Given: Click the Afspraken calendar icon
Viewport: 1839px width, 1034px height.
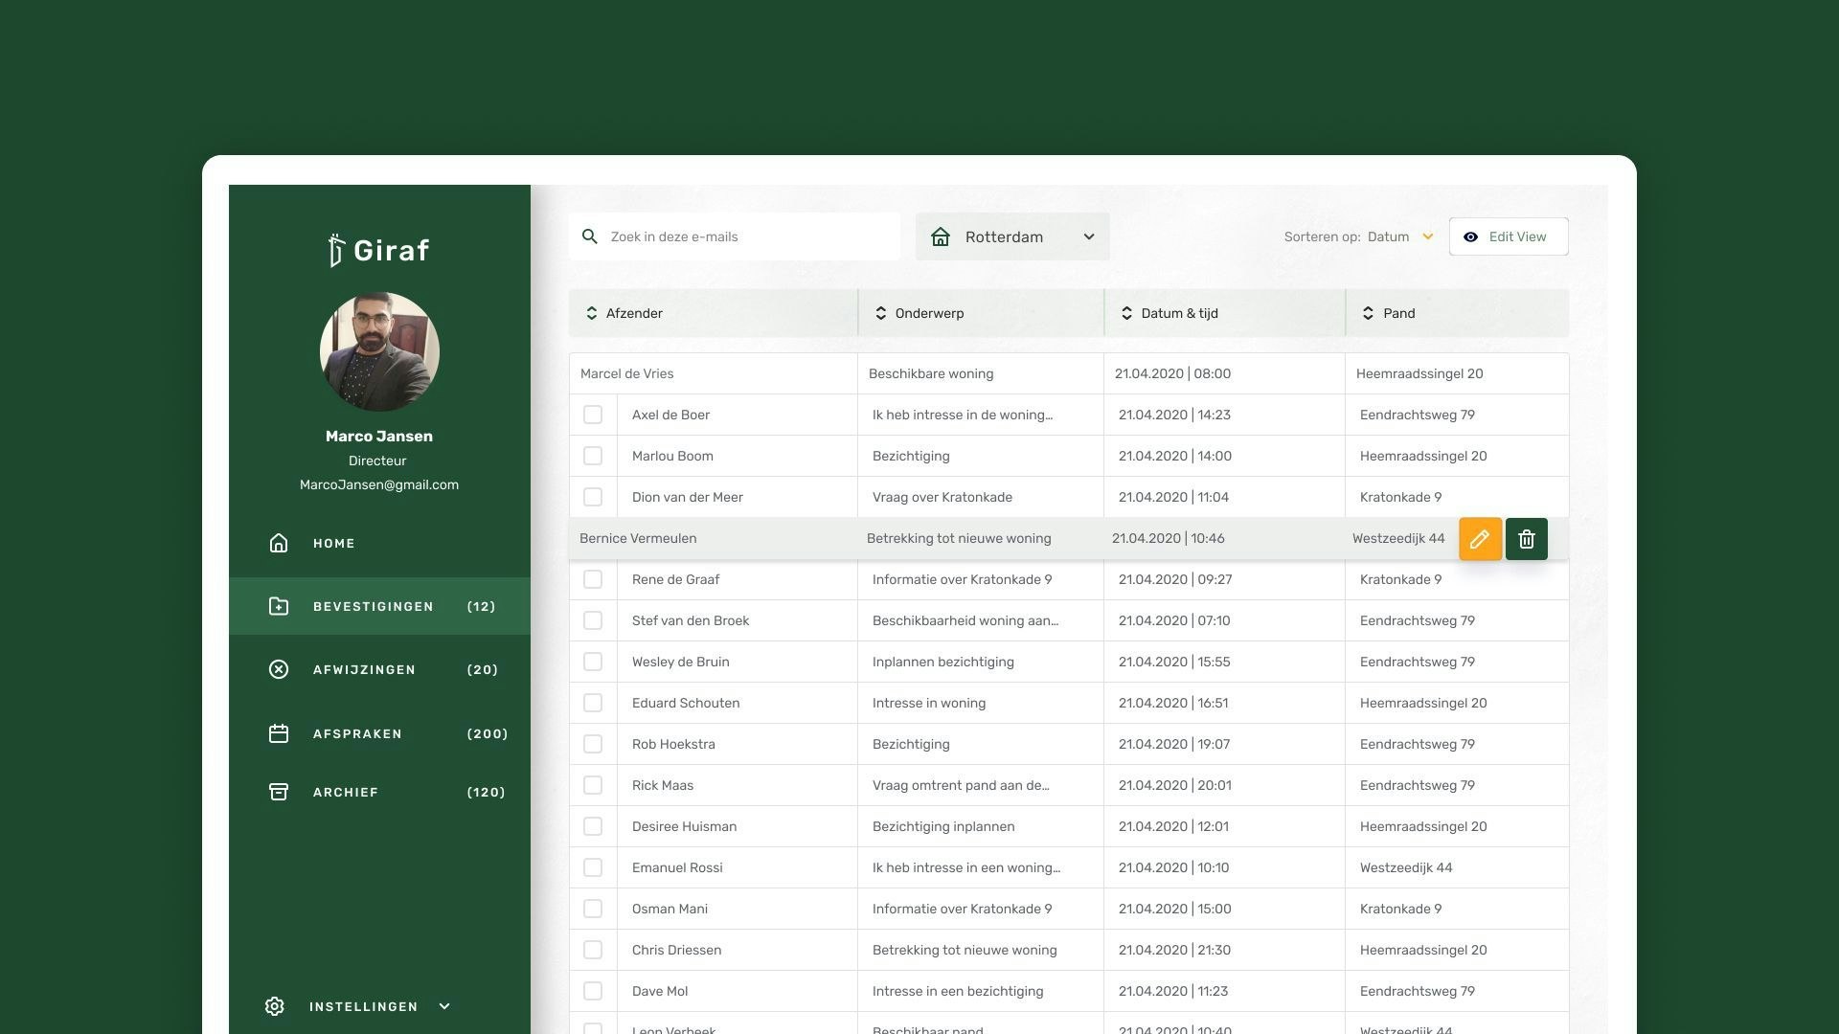Looking at the screenshot, I should pyautogui.click(x=279, y=733).
